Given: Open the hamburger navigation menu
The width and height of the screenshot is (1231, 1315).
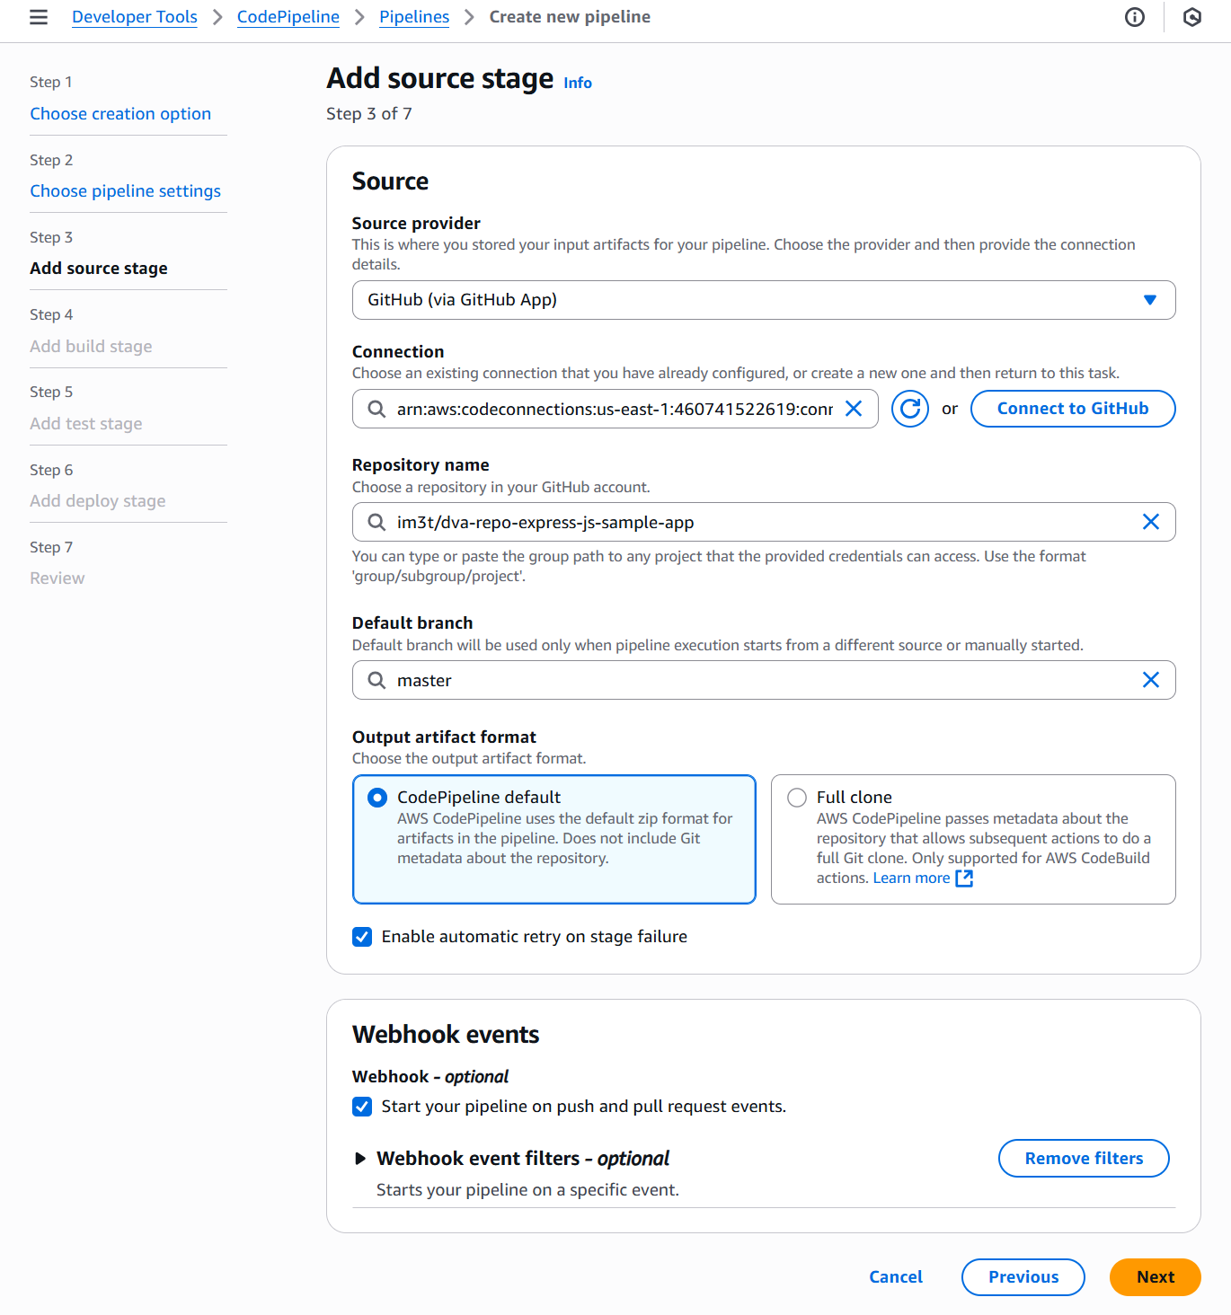Looking at the screenshot, I should point(39,17).
